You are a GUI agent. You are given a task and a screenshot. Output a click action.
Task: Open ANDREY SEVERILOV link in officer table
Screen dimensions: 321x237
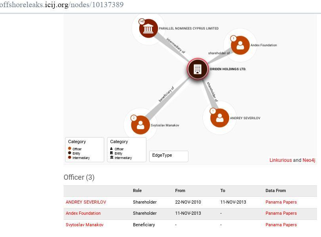point(86,202)
